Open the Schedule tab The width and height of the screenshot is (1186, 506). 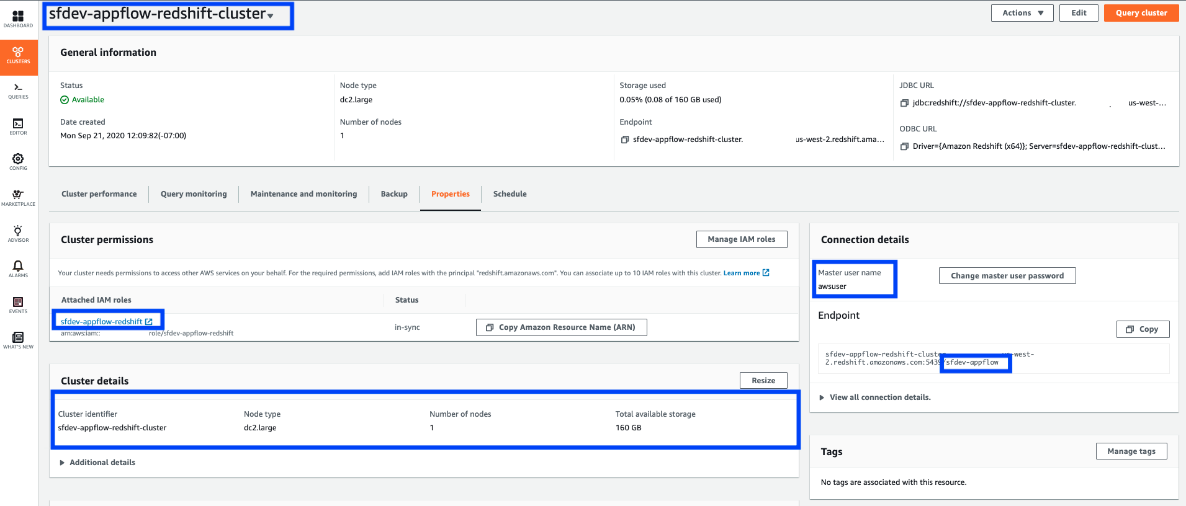(x=510, y=194)
